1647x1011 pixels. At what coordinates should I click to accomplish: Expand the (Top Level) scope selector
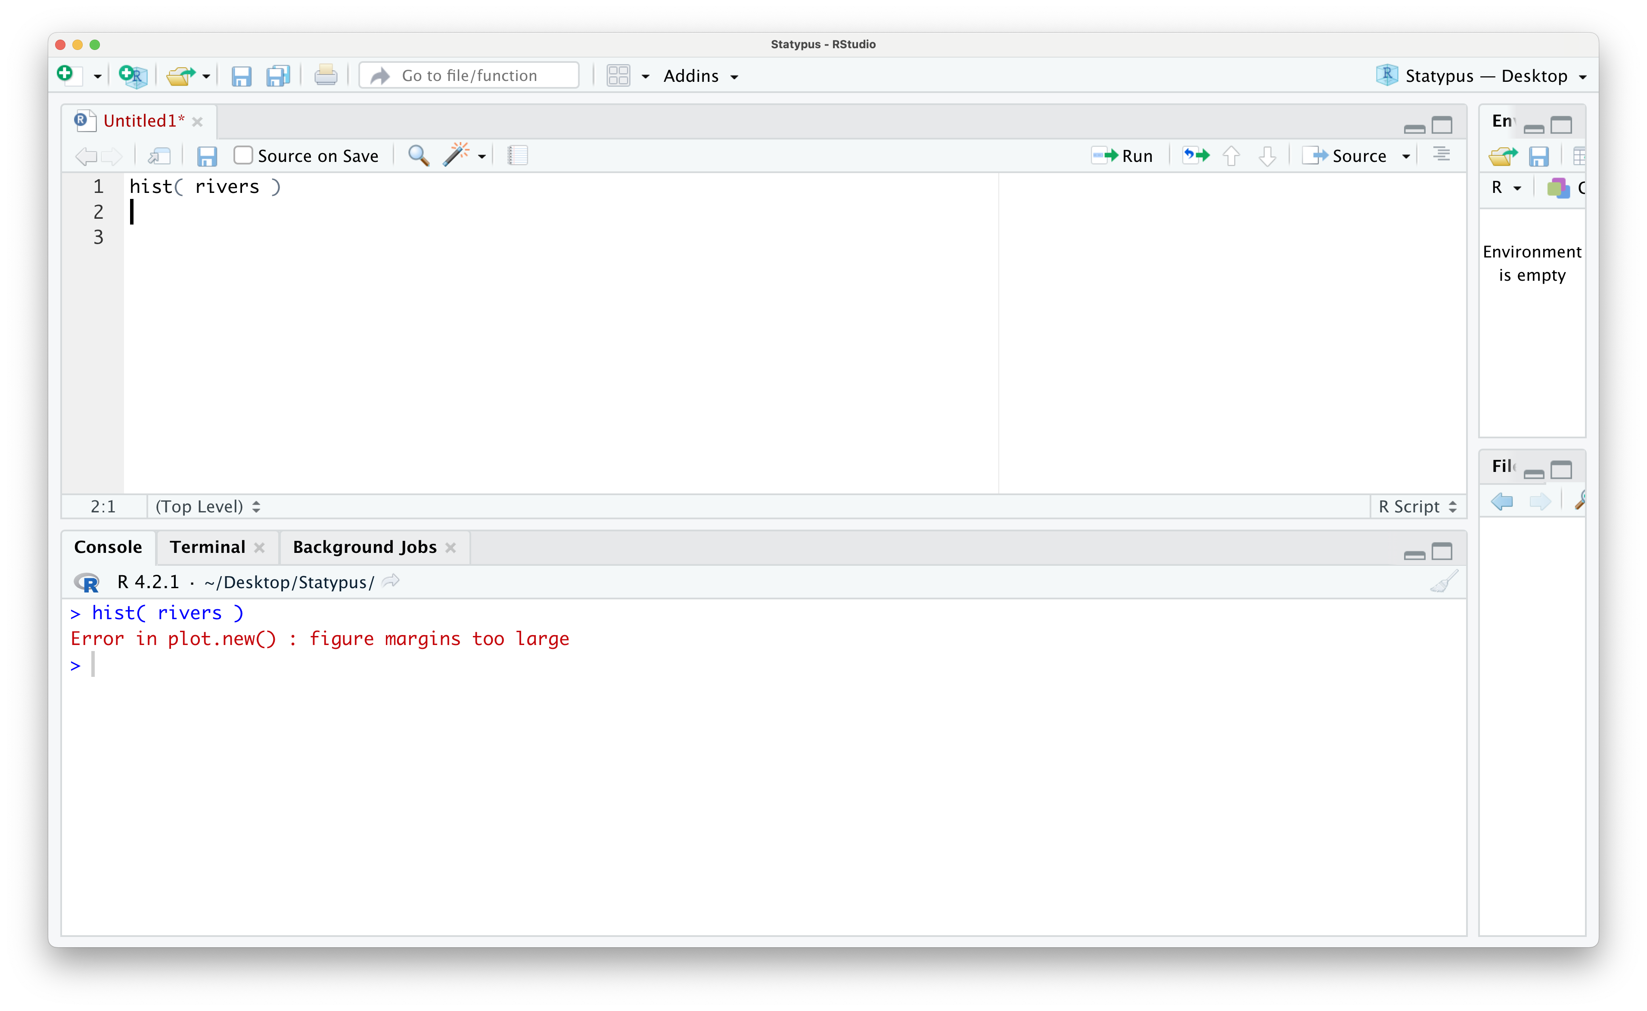pyautogui.click(x=207, y=507)
